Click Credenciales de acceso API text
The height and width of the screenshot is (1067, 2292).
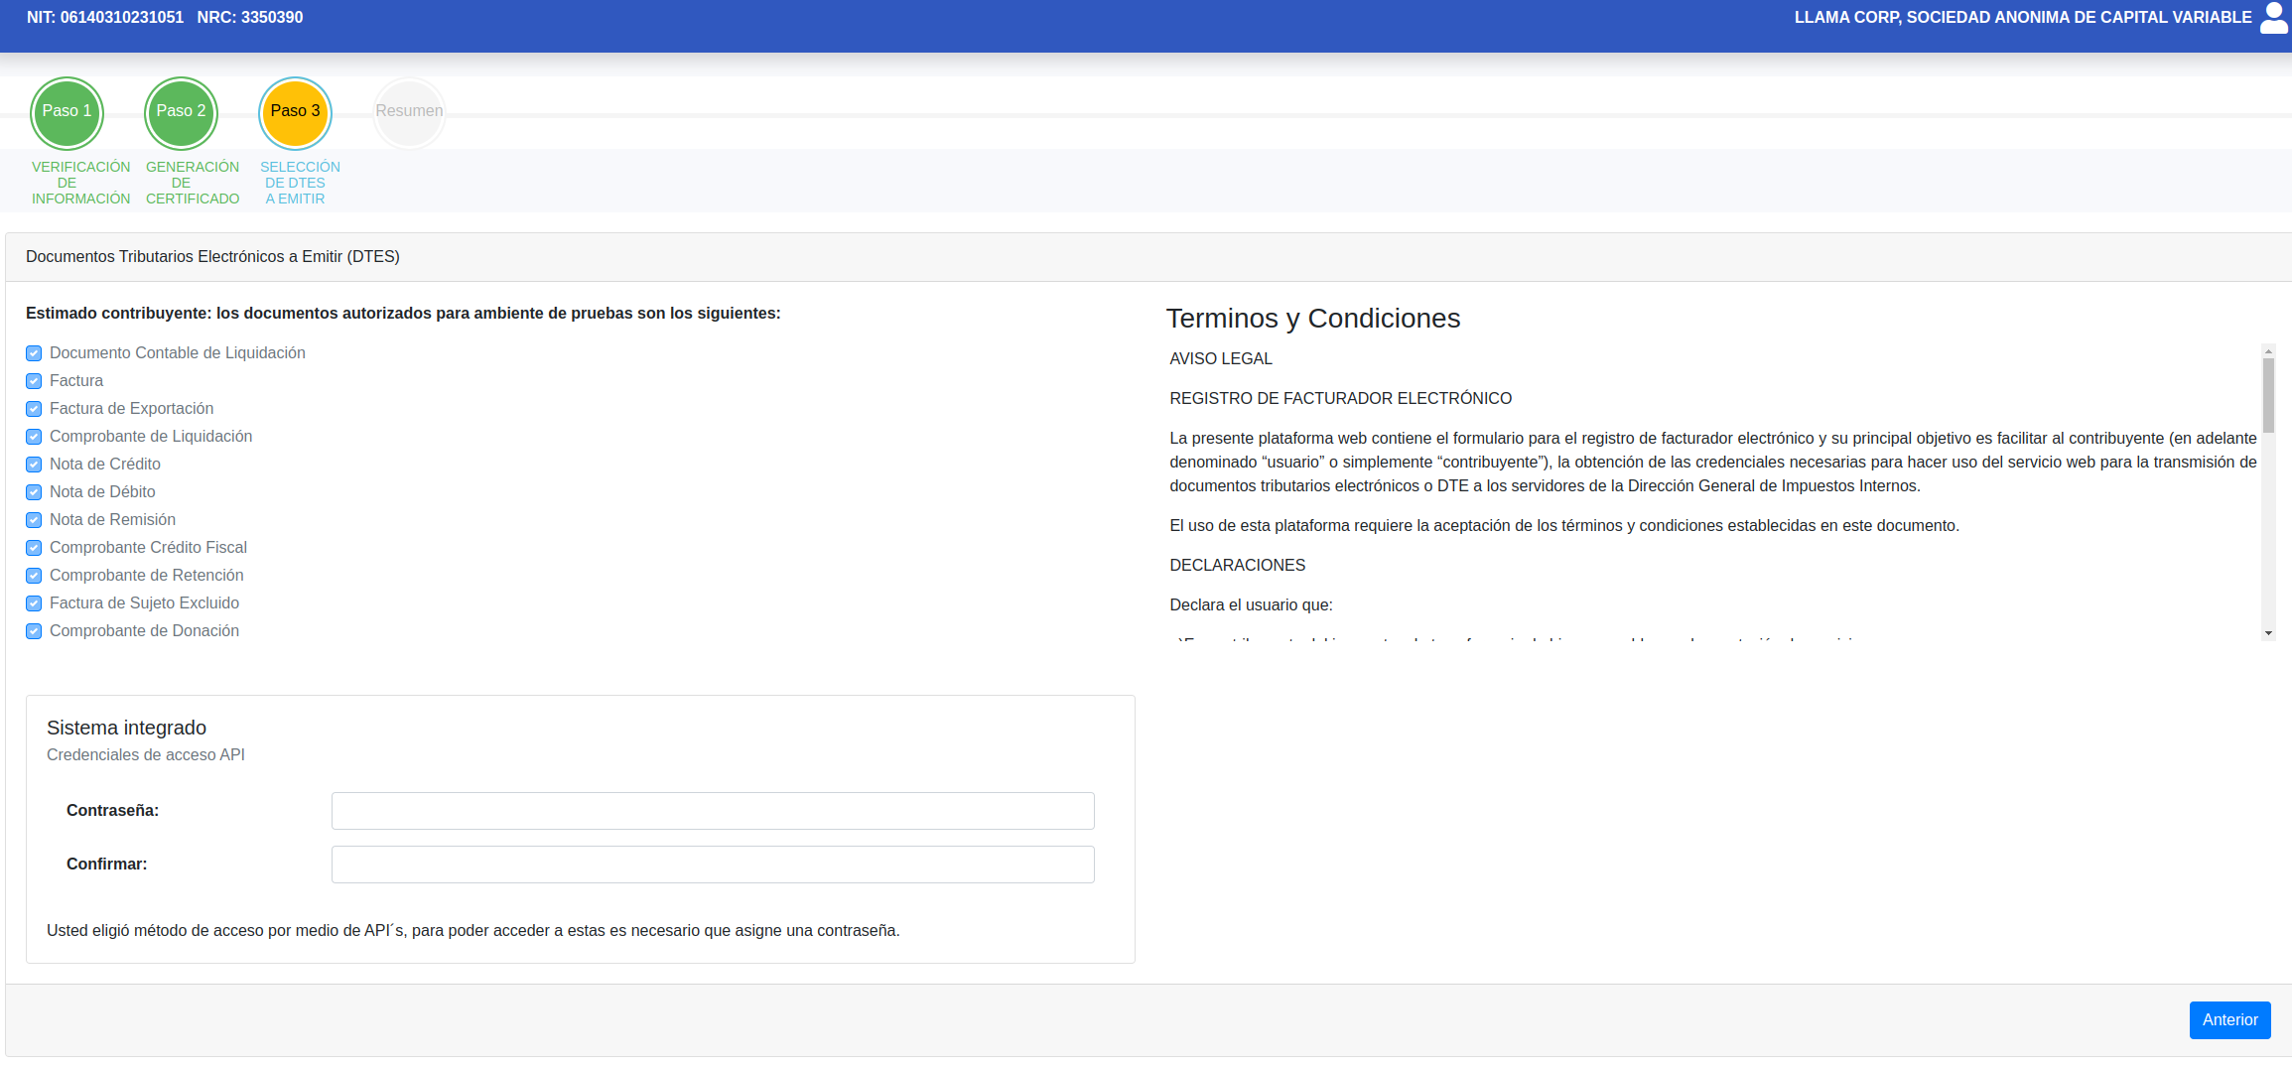tap(146, 755)
